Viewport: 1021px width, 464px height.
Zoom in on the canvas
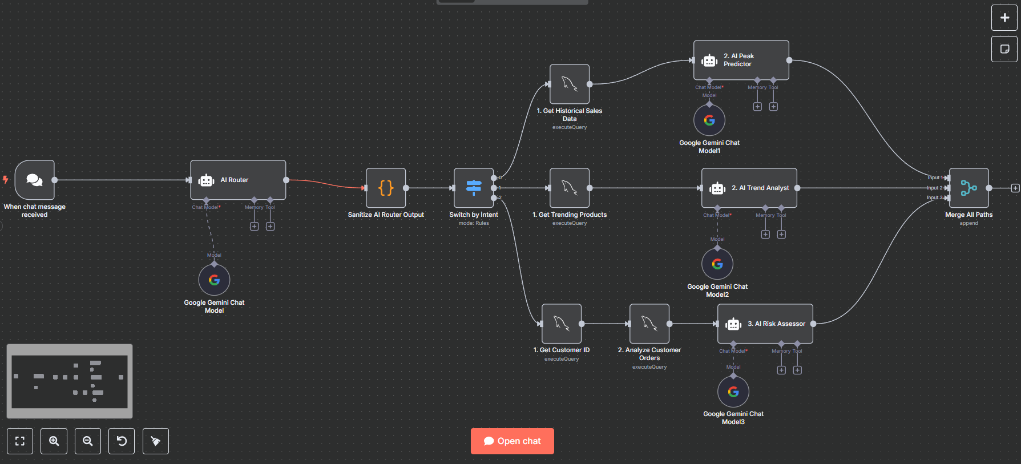[x=54, y=441]
